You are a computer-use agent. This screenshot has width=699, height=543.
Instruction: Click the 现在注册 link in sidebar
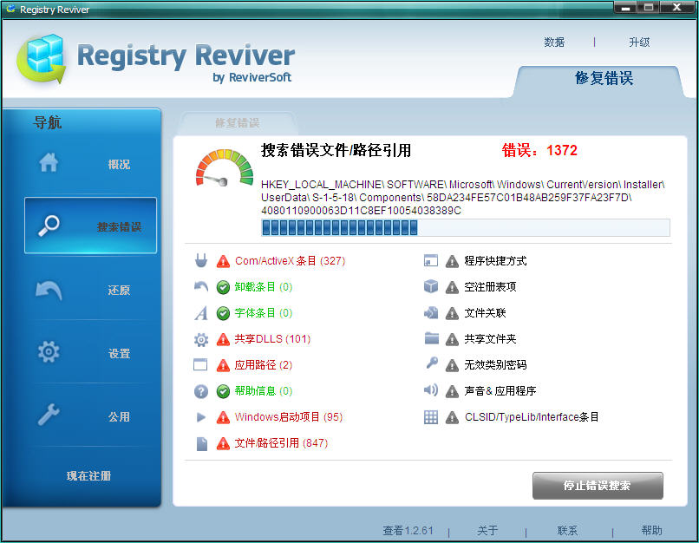pos(89,475)
